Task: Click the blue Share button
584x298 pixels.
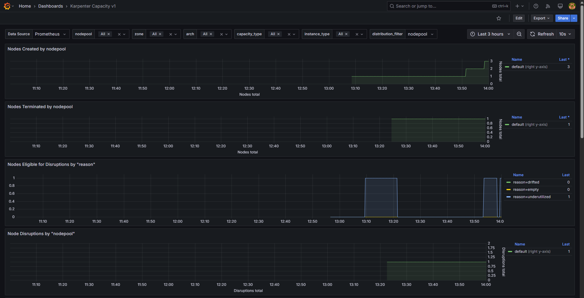Action: pyautogui.click(x=563, y=18)
